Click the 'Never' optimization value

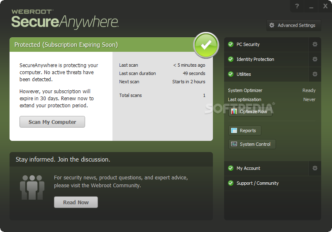click(309, 99)
